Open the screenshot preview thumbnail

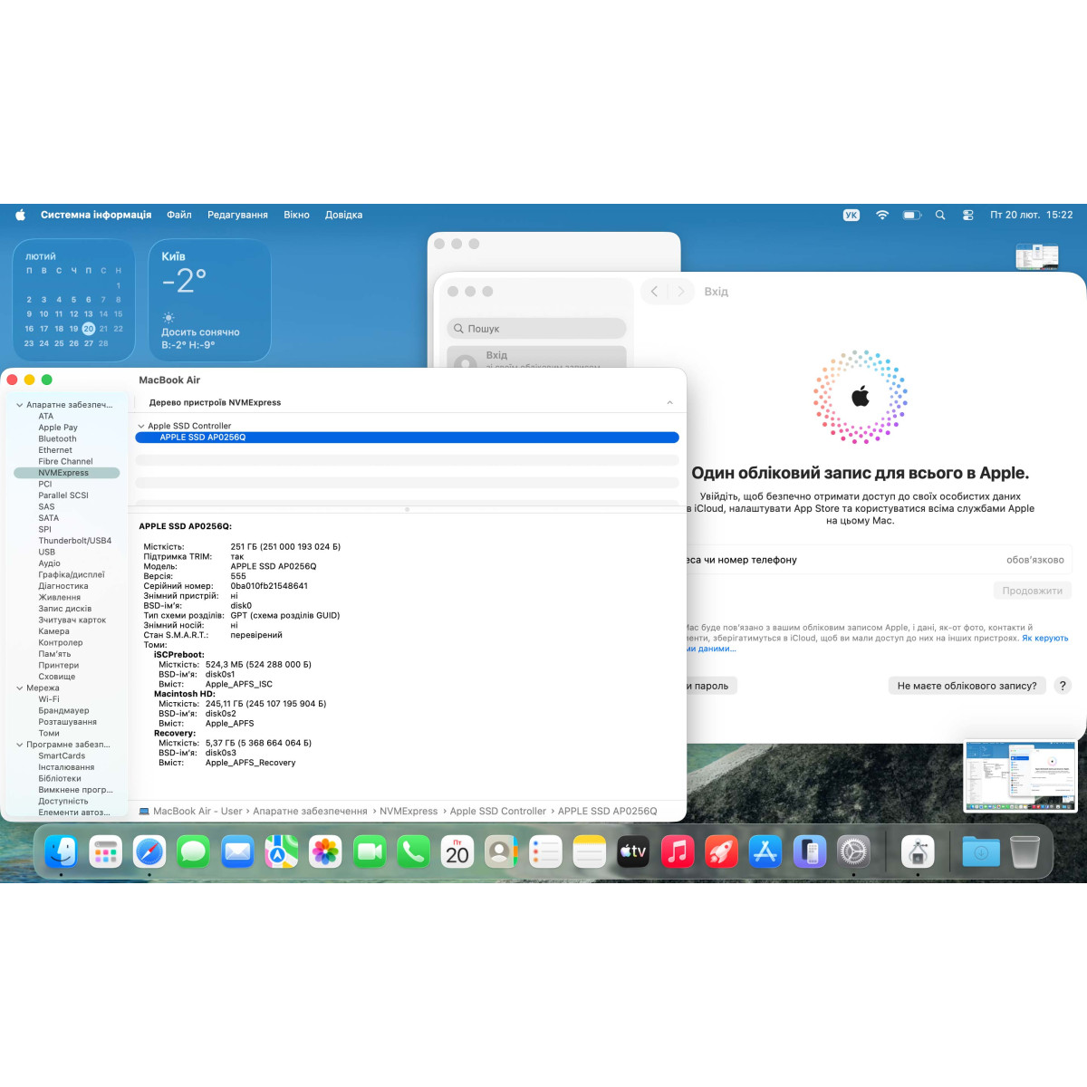[x=1021, y=776]
